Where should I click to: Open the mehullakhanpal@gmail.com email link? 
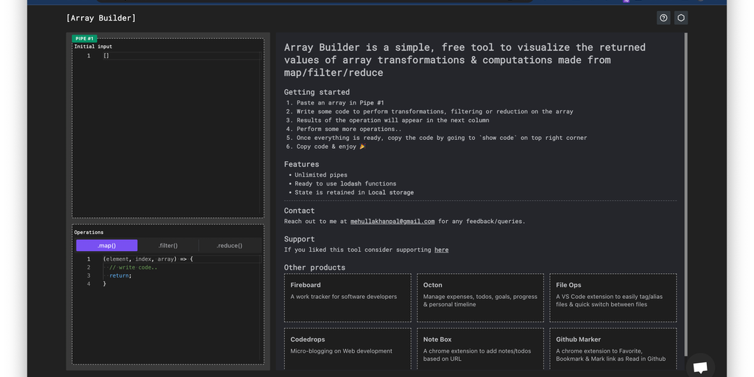tap(392, 221)
